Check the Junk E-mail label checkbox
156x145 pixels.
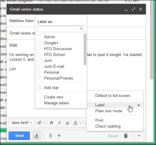[38, 66]
